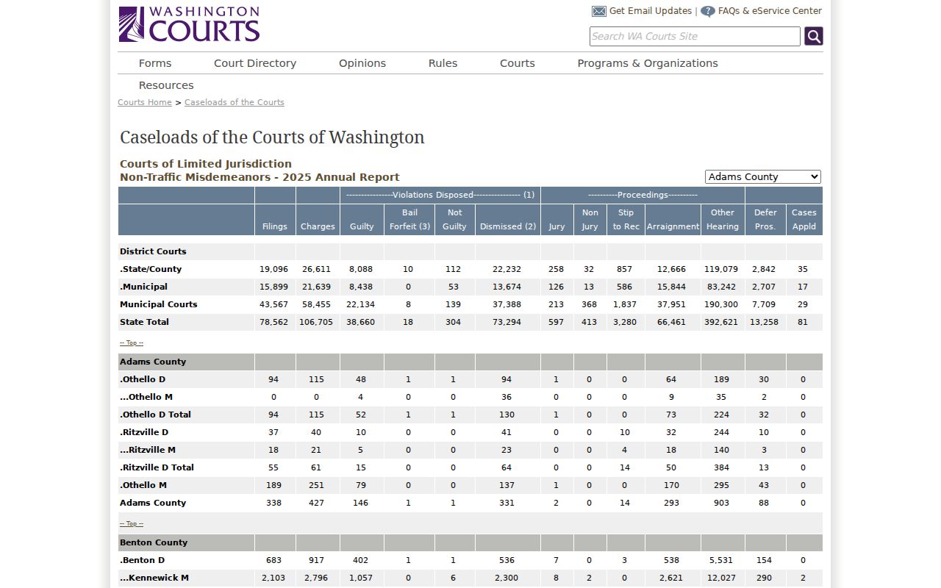The width and height of the screenshot is (941, 588).
Task: Click the Benton County section header
Action: [x=154, y=542]
